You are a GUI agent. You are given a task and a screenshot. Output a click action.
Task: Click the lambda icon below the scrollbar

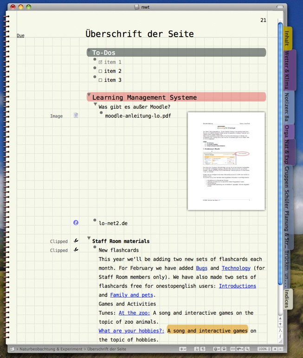tap(280, 329)
